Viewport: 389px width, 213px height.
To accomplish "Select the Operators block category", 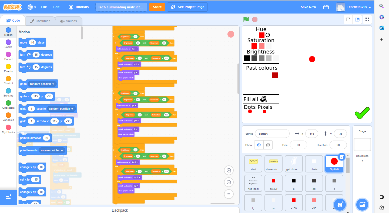I will 8,104.
